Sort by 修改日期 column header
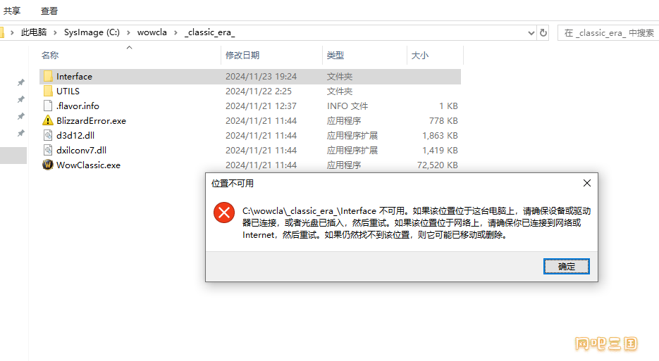Image resolution: width=659 pixels, height=361 pixels. coord(242,55)
